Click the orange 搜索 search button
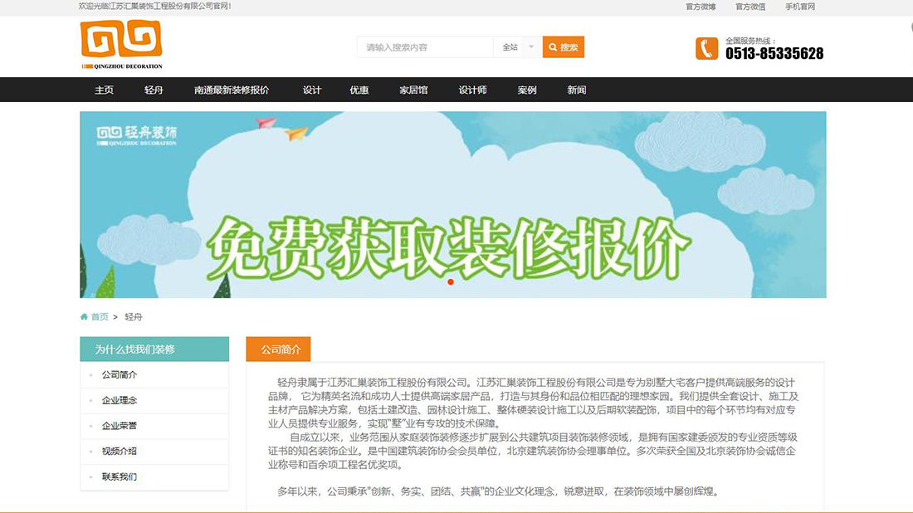Screen dimensions: 913x513 [564, 47]
